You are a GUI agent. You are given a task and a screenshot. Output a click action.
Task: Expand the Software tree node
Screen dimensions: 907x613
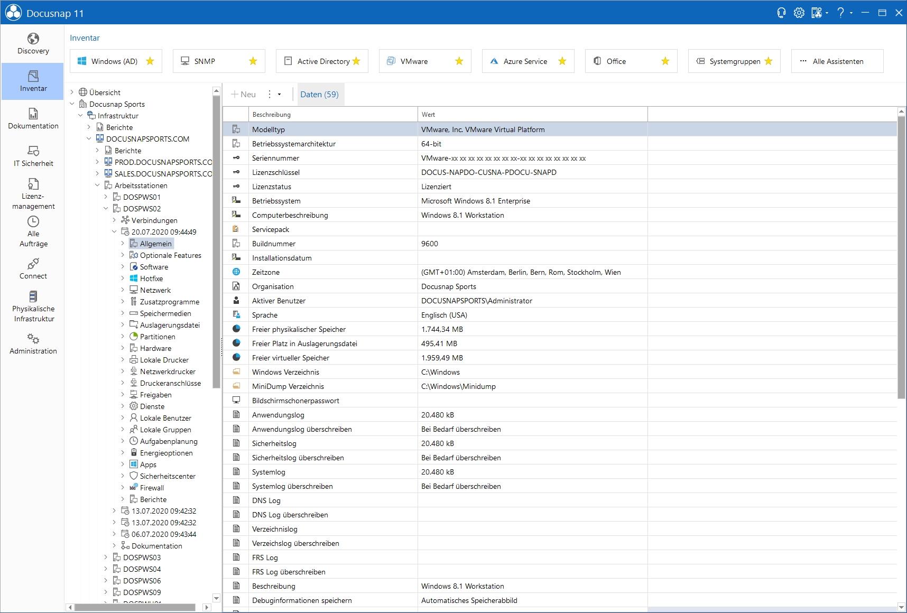click(123, 267)
